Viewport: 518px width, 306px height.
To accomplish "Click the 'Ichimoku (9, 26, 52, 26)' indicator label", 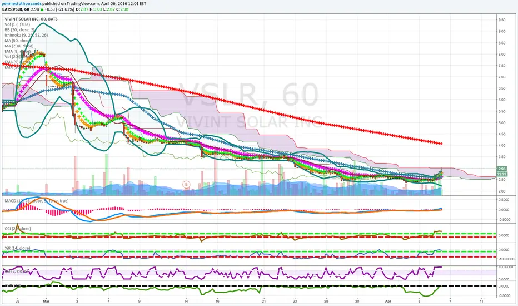I will click(26, 35).
